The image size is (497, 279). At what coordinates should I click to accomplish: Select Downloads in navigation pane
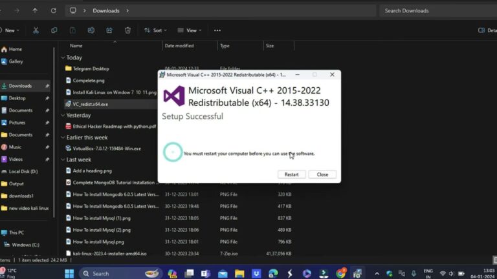25,86
